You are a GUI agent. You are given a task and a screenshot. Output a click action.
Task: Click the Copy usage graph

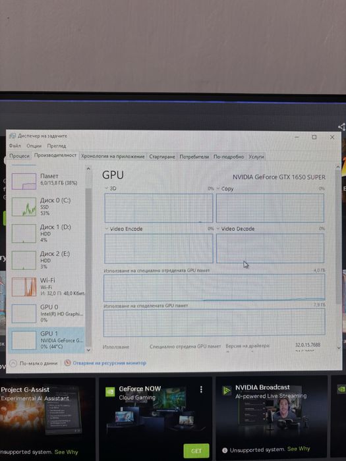(270, 208)
